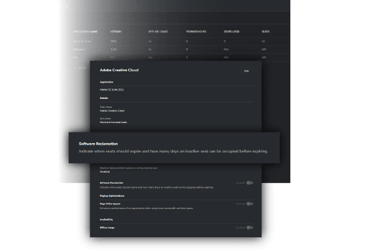Screen dimensions: 377x252
Task: Click version cell 2021 in the table
Action: [x=114, y=41]
